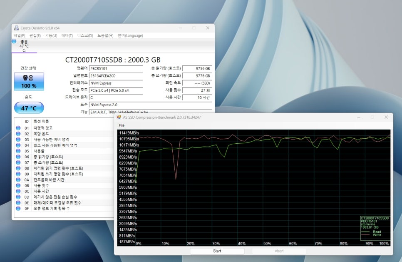This screenshot has height=262, width=402.
Task: Click the drive letter field C:
Action: [x=116, y=97]
